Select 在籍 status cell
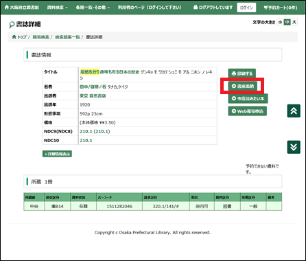Viewport: 306px width, 261px height. pyautogui.click(x=83, y=206)
